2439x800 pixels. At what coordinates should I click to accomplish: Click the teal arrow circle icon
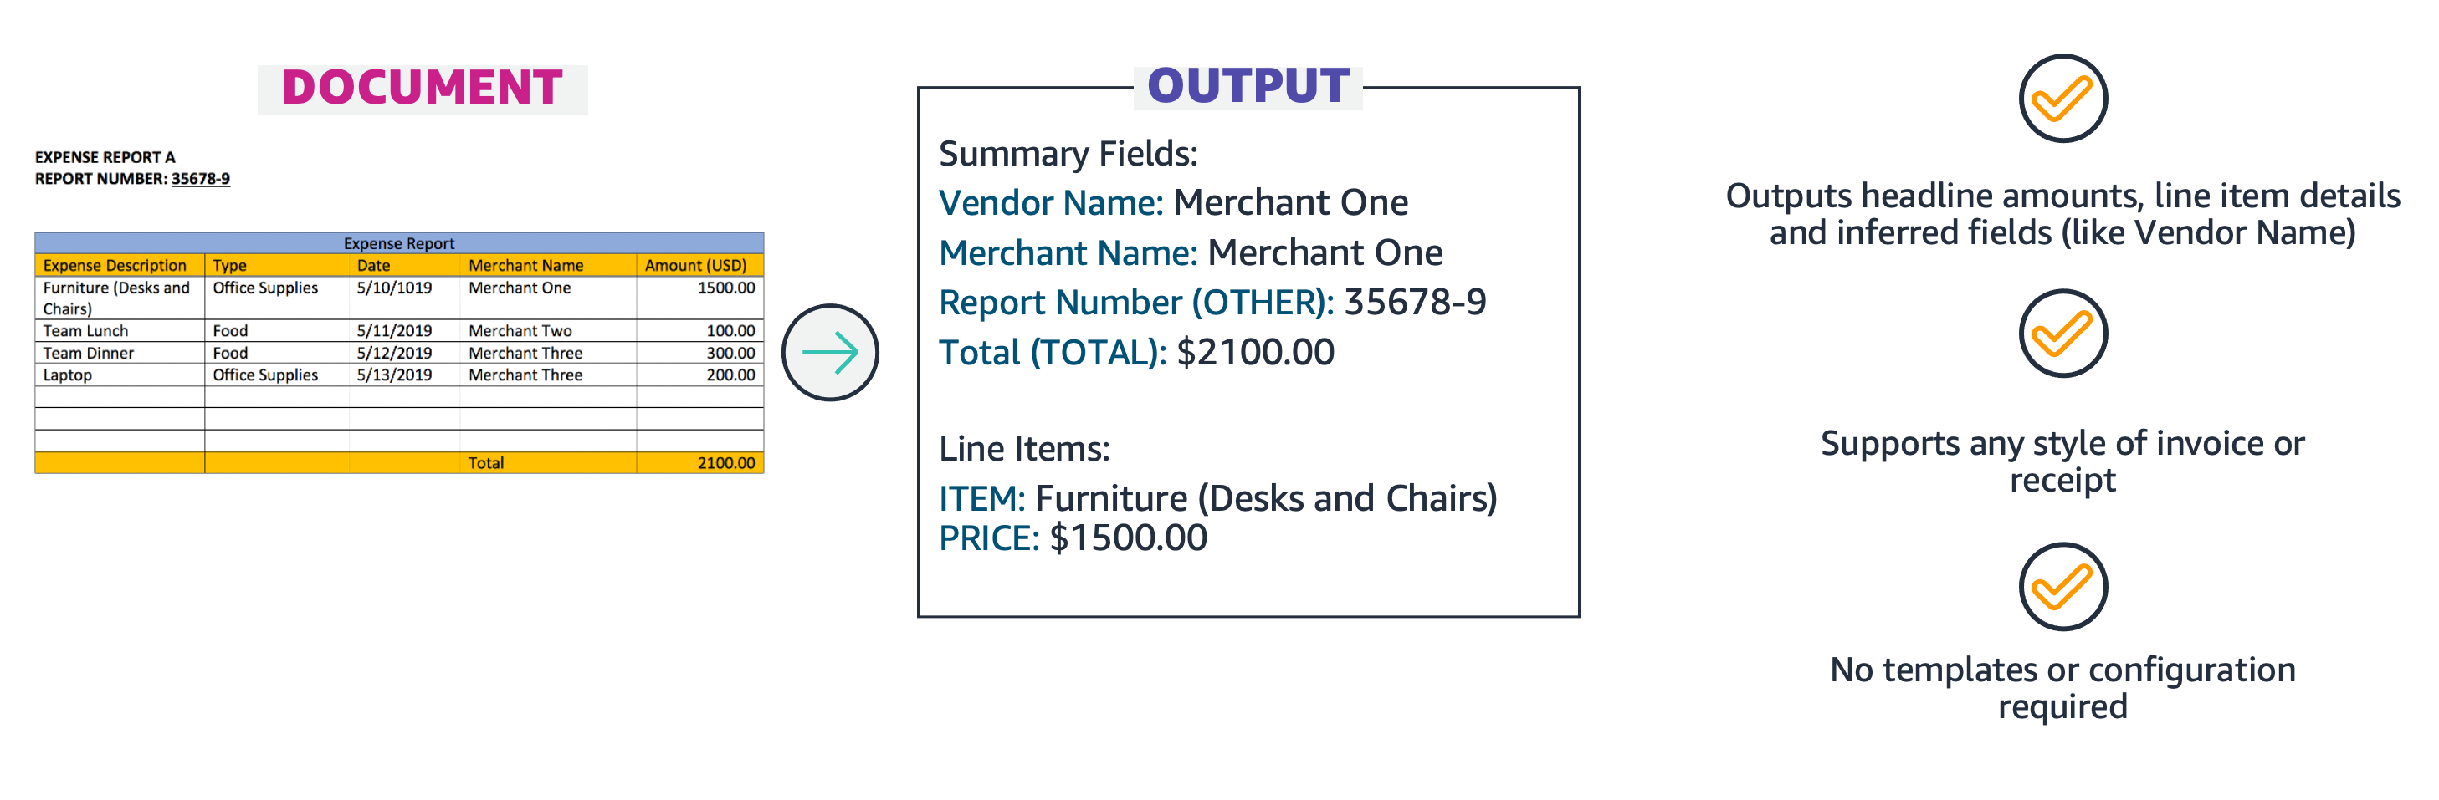pos(829,352)
